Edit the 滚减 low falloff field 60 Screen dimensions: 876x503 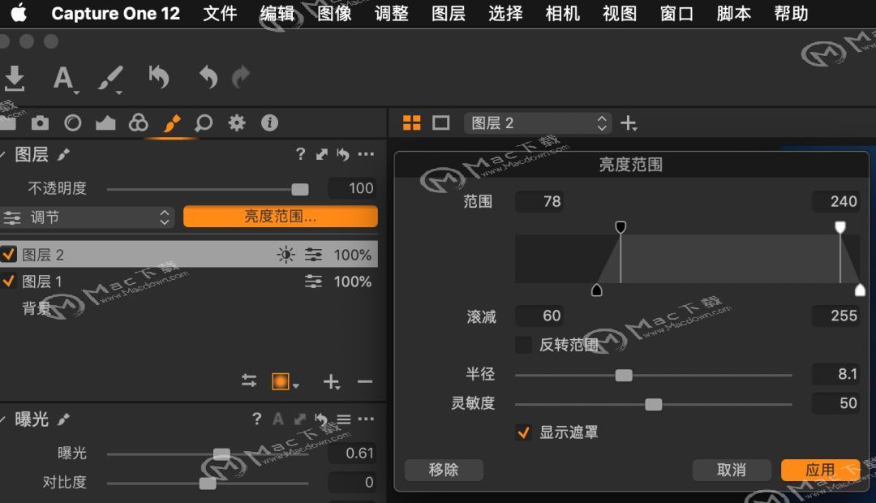pyautogui.click(x=539, y=316)
